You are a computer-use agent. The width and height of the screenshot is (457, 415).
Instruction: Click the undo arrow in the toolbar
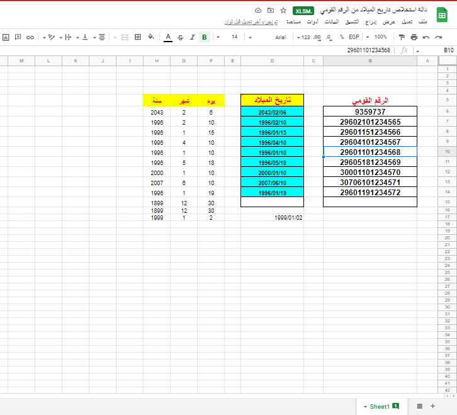[426, 37]
